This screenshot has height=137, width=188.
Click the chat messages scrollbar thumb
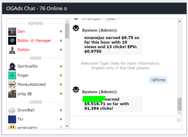coord(179,104)
